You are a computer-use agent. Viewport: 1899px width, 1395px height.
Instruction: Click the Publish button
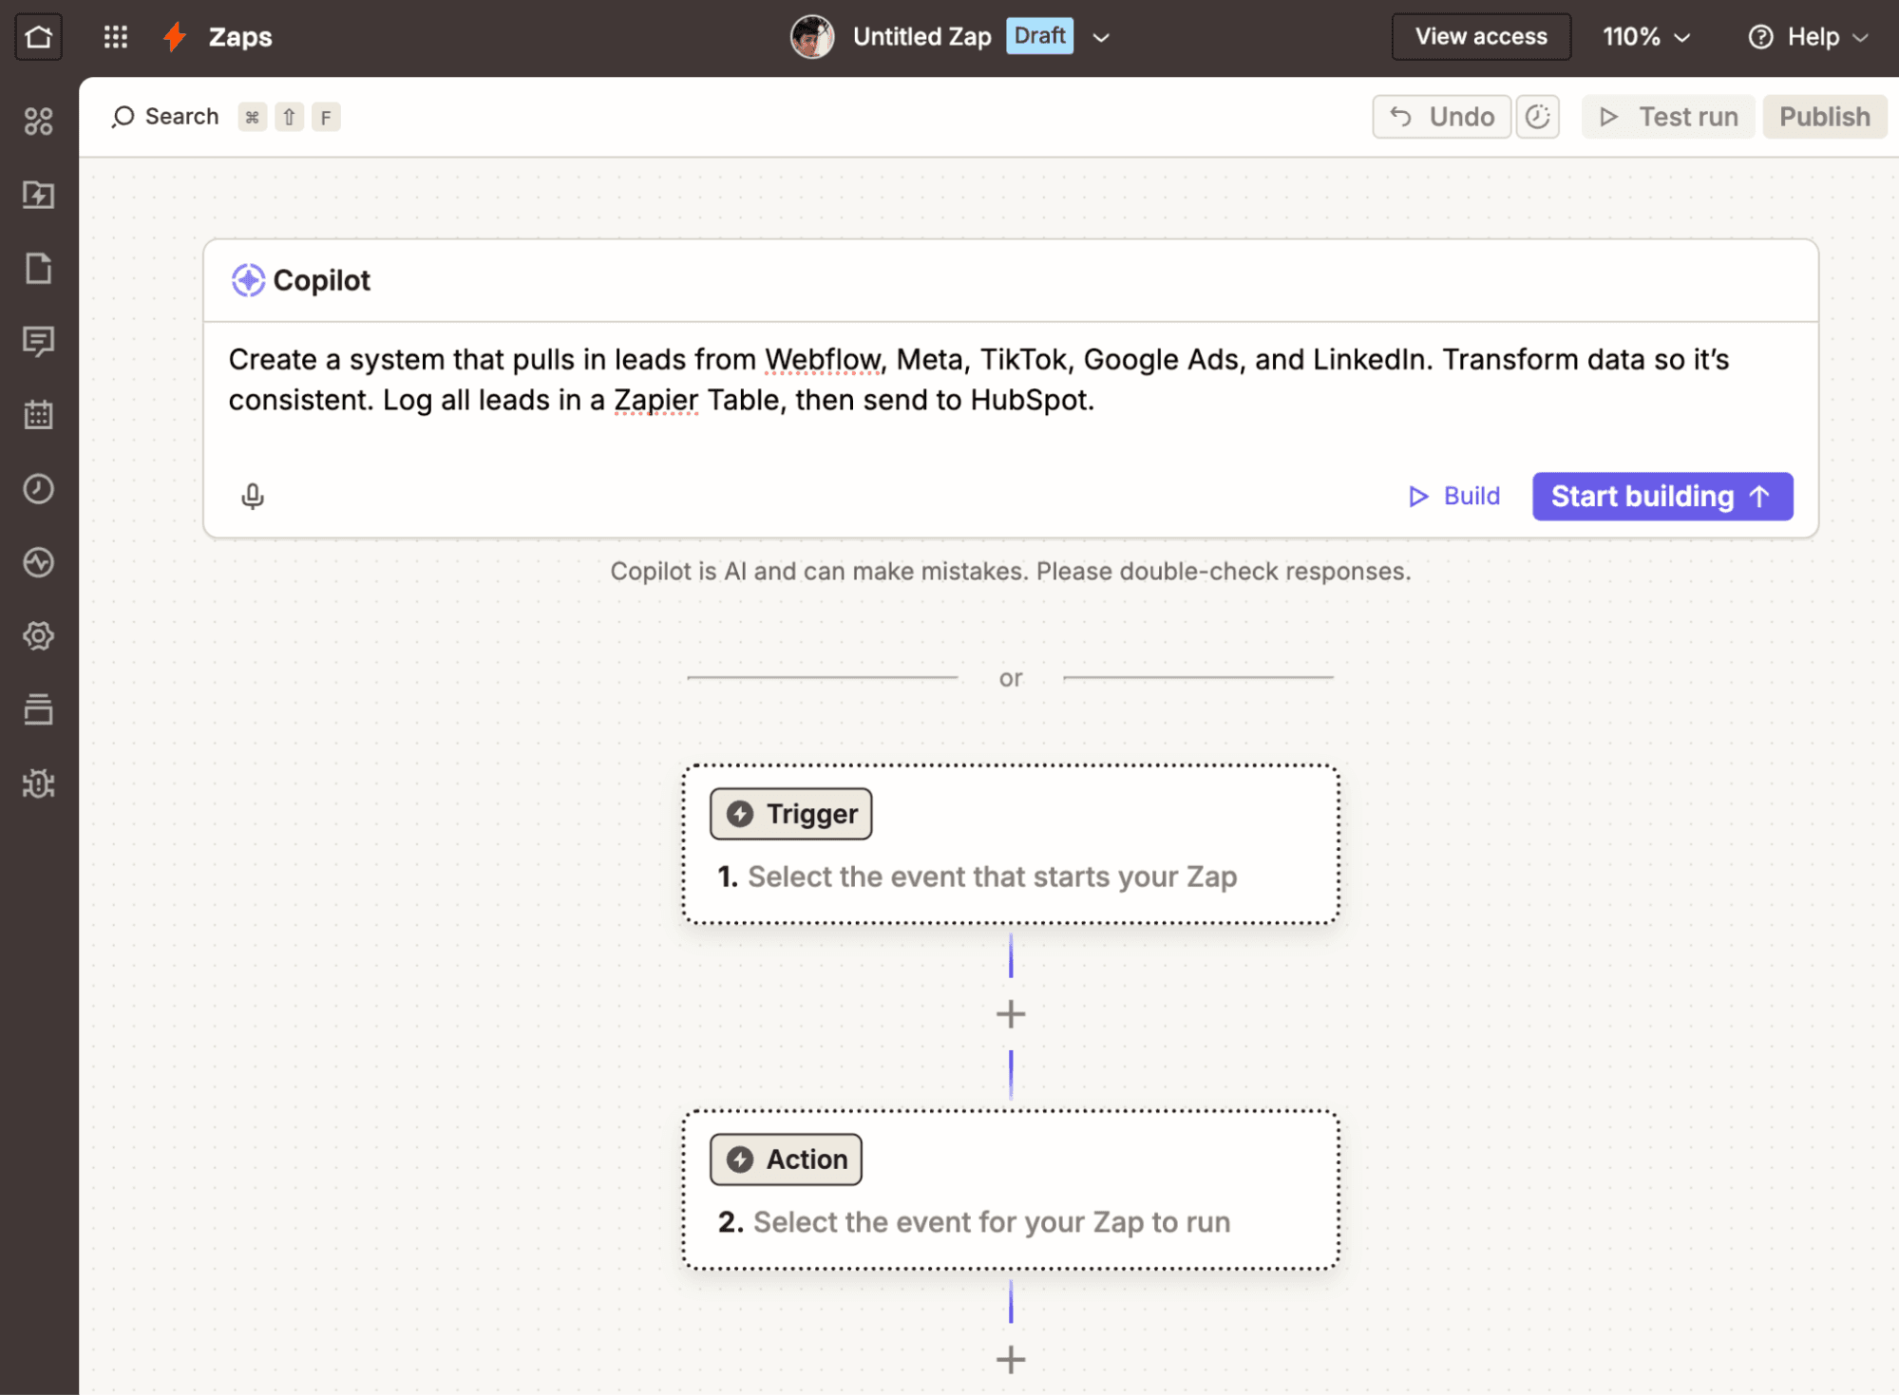click(1824, 117)
